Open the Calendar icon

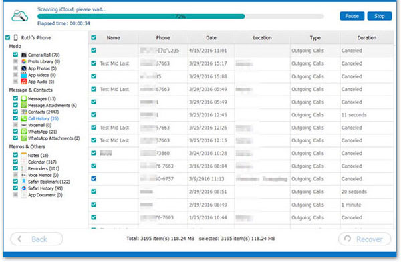(x=24, y=162)
